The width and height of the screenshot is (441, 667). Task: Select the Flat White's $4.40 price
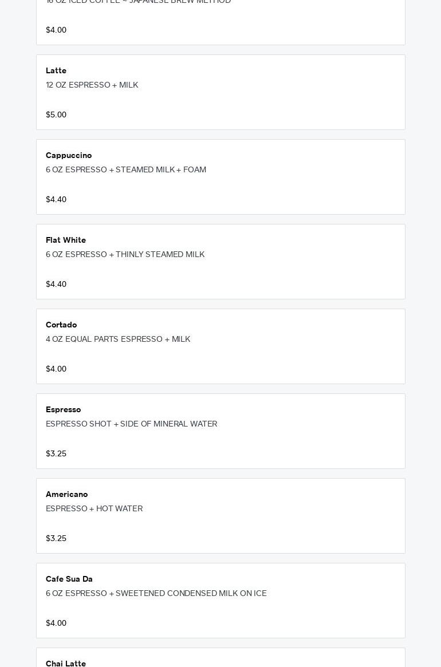(x=56, y=284)
